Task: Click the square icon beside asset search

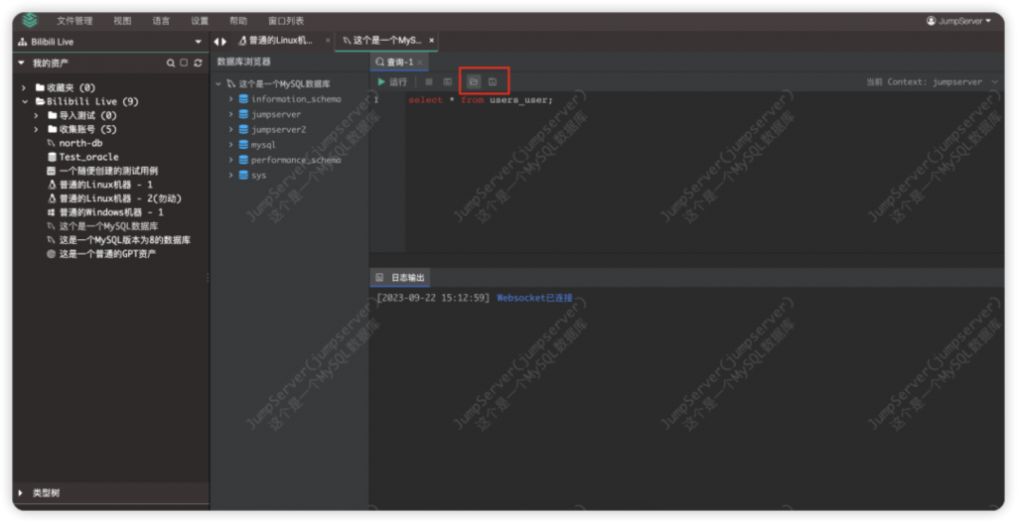Action: (184, 63)
